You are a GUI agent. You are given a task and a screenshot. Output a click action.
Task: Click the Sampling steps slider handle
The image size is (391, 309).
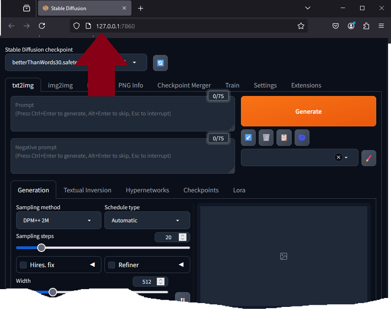click(41, 248)
